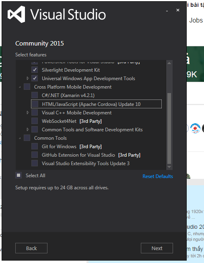Click the round red-blue avatar in background page

pyautogui.click(x=195, y=128)
